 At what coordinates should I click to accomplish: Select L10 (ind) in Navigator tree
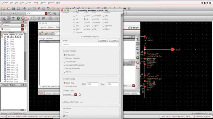pyautogui.click(x=11, y=49)
